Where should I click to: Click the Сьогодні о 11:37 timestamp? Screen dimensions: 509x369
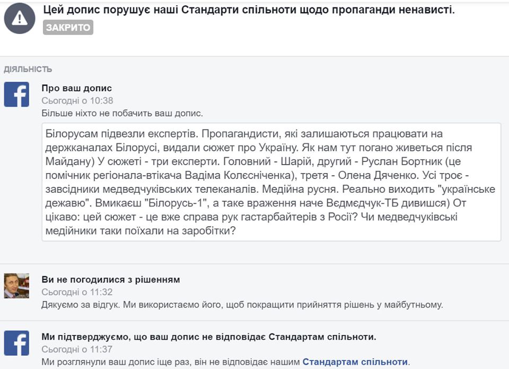[77, 349]
